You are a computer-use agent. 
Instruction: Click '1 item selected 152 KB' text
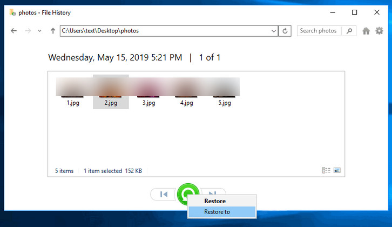coord(113,171)
